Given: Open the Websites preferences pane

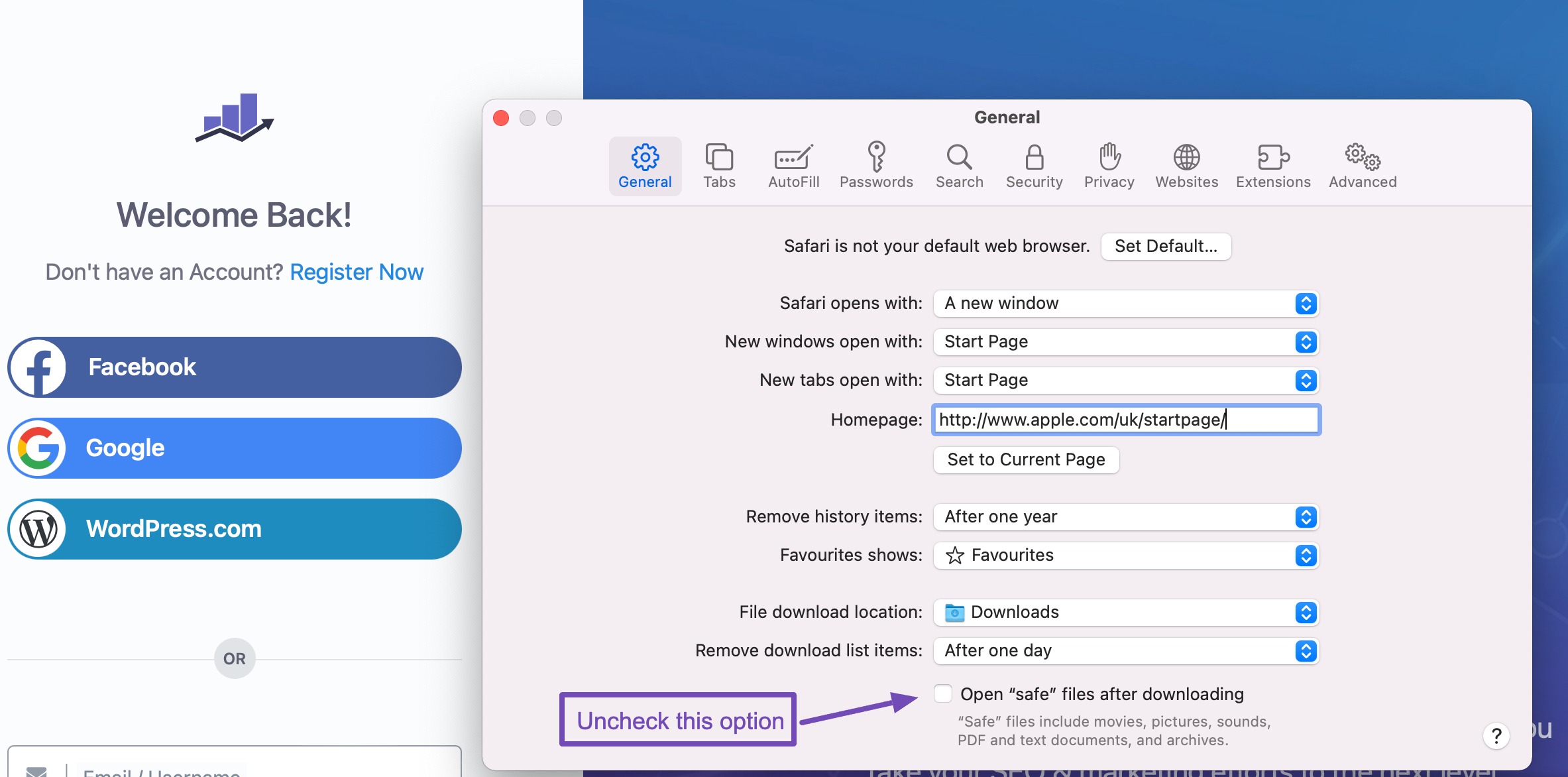Looking at the screenshot, I should [1186, 166].
